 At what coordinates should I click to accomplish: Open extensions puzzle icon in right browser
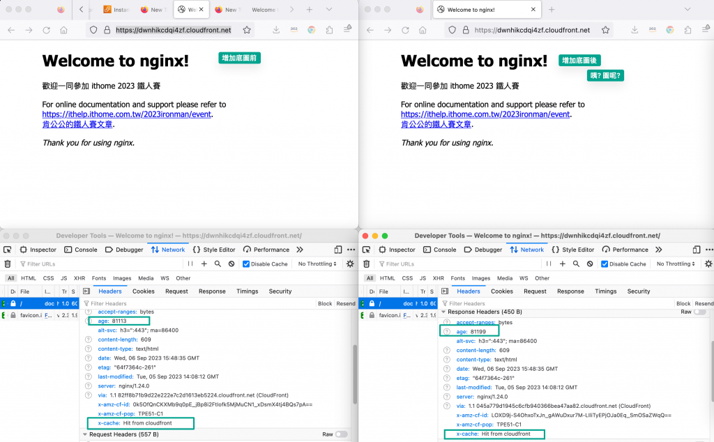coord(688,30)
